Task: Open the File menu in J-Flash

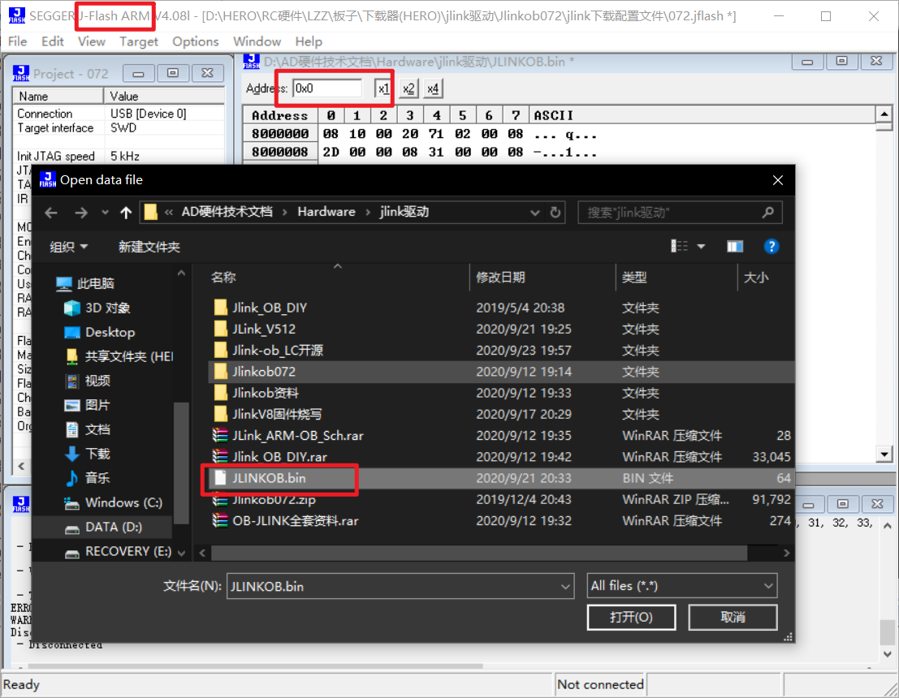Action: coord(17,41)
